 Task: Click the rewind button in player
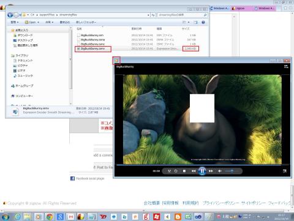tap(194, 171)
